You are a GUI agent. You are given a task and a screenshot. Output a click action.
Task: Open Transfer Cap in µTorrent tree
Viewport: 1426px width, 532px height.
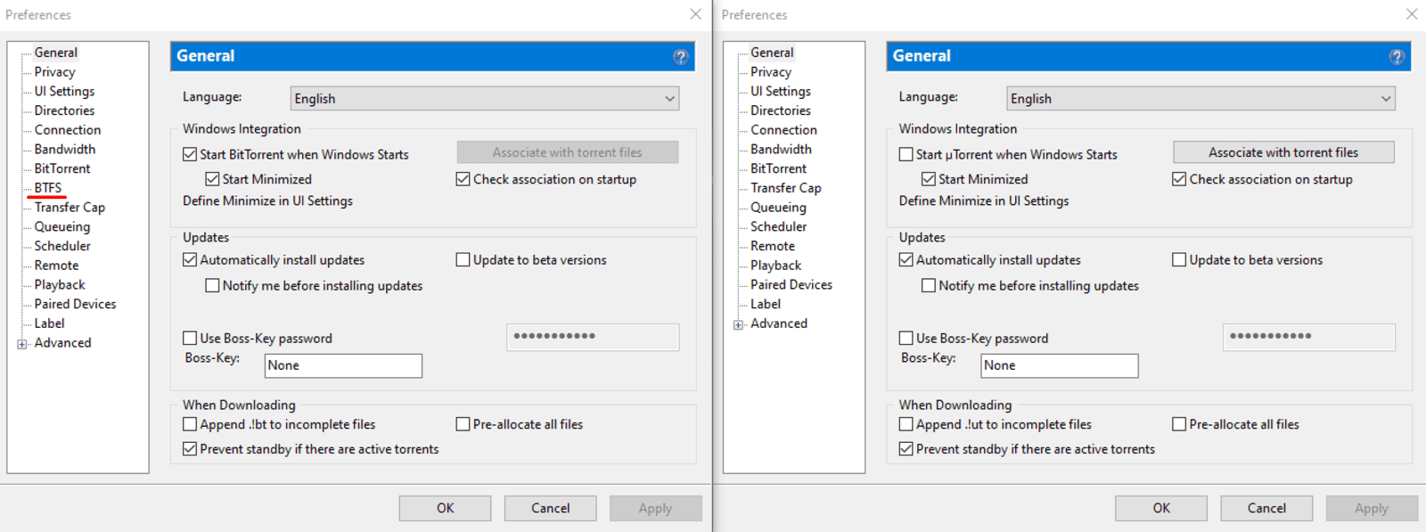786,188
